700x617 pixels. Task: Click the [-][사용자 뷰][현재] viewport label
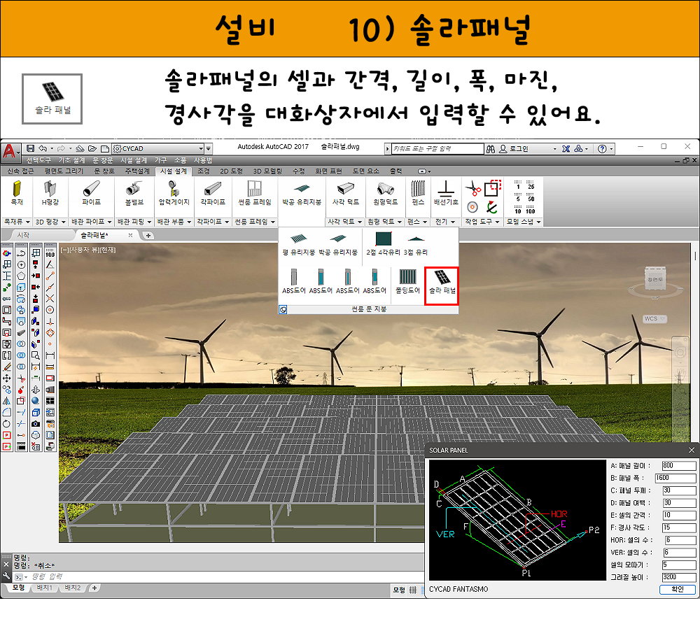pos(88,250)
